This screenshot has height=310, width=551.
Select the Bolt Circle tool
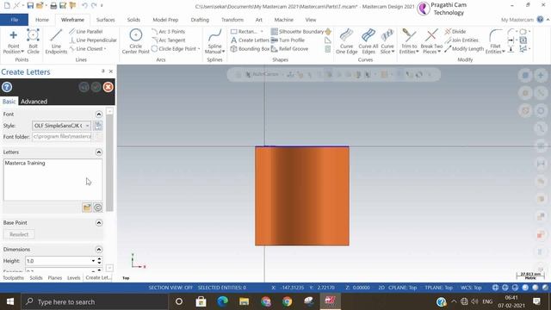[33, 41]
